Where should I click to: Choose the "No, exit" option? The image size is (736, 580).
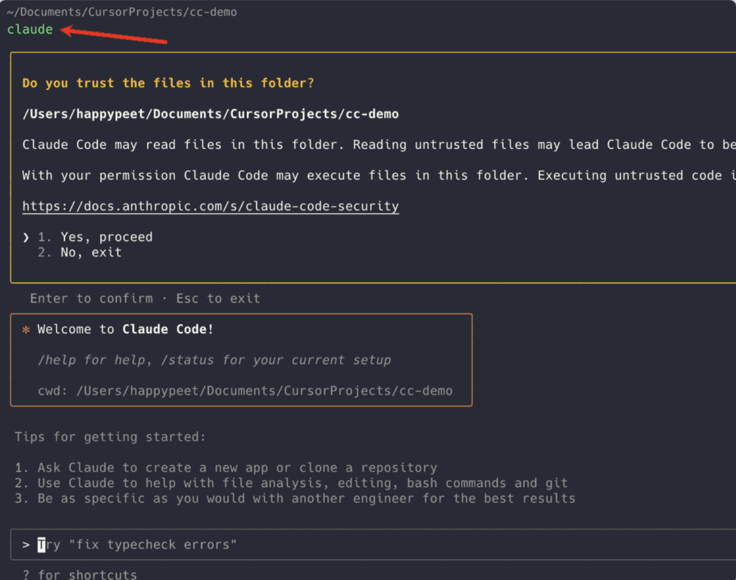click(x=91, y=253)
